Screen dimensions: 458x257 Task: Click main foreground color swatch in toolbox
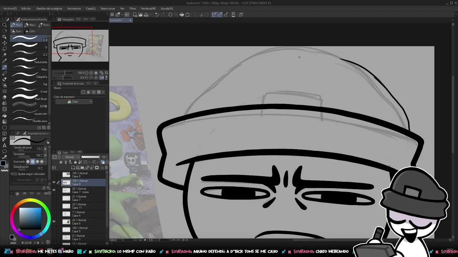tap(3, 163)
